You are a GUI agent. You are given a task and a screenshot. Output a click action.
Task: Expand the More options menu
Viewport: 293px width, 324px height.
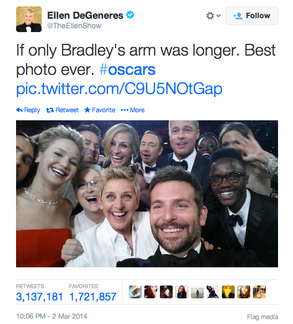[x=133, y=110]
